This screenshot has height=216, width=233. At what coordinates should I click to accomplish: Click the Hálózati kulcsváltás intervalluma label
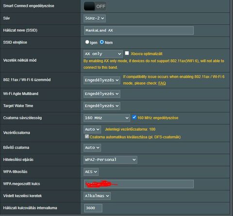click(30, 208)
